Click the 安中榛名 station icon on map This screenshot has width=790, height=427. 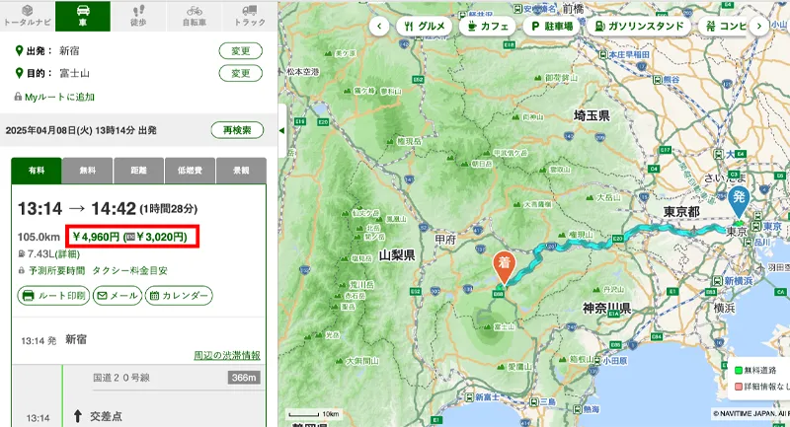click(x=518, y=9)
